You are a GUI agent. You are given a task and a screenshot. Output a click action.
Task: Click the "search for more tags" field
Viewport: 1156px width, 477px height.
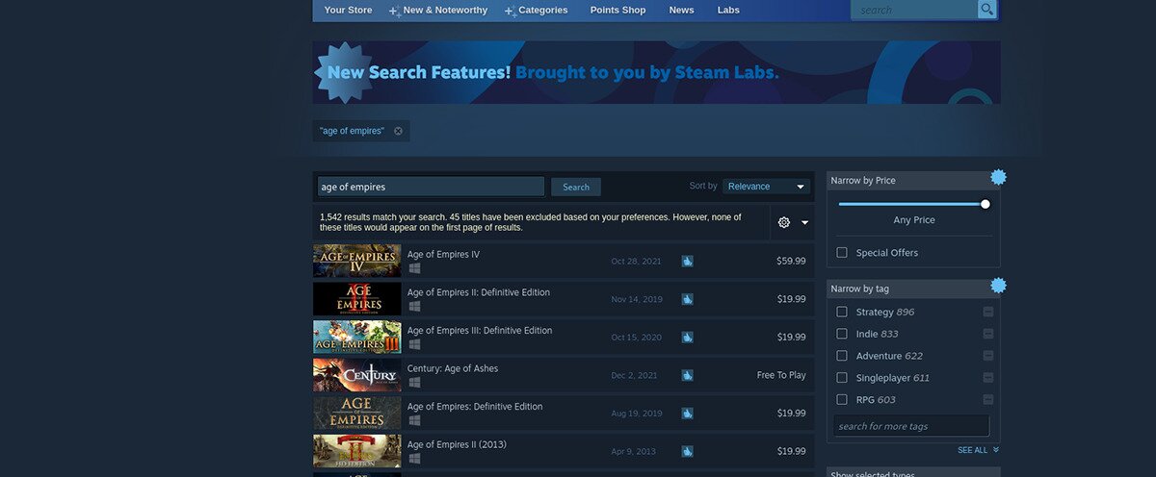click(x=910, y=426)
